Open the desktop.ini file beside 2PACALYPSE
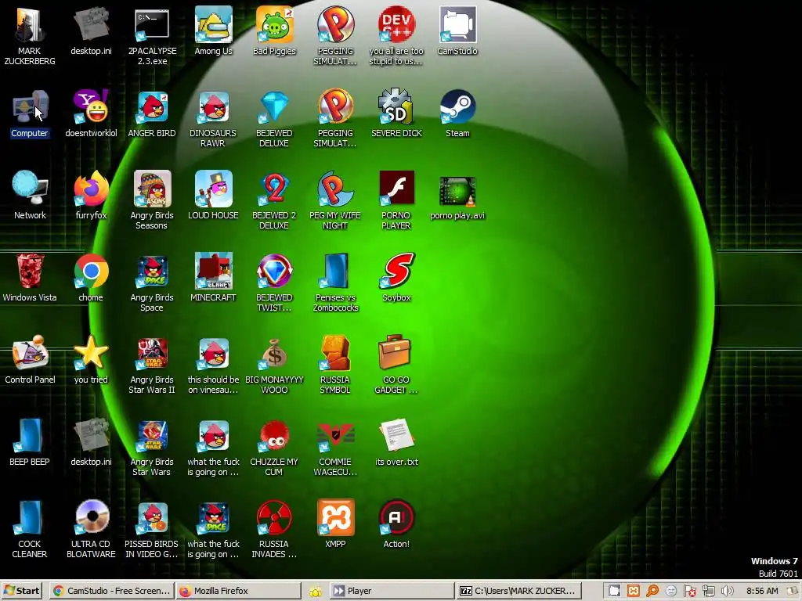This screenshot has height=601, width=802. tap(91, 31)
